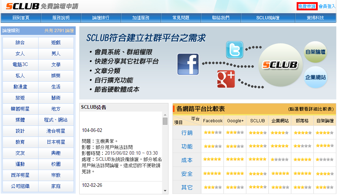Viewport: 337px width, 195px height.
Task: Click the Facebook column header
Action: 212,121
